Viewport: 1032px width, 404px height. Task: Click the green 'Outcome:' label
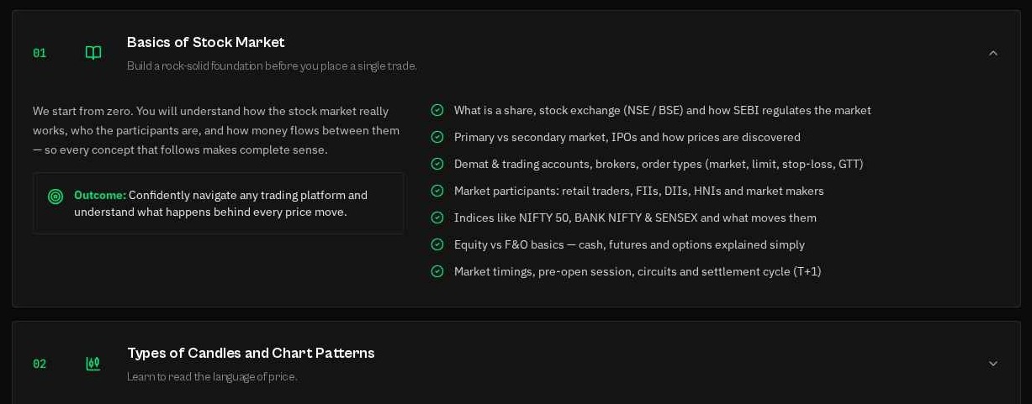coord(100,195)
